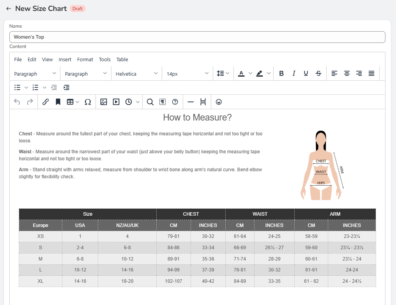Insert a page break
The image size is (396, 305).
coord(203,102)
